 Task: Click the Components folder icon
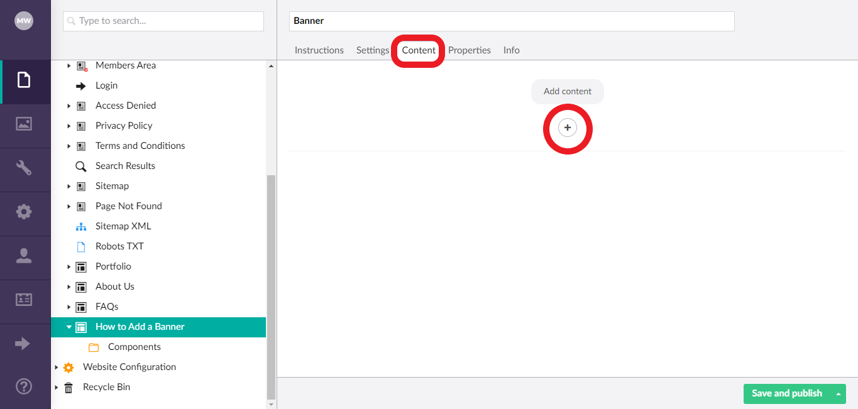point(94,347)
